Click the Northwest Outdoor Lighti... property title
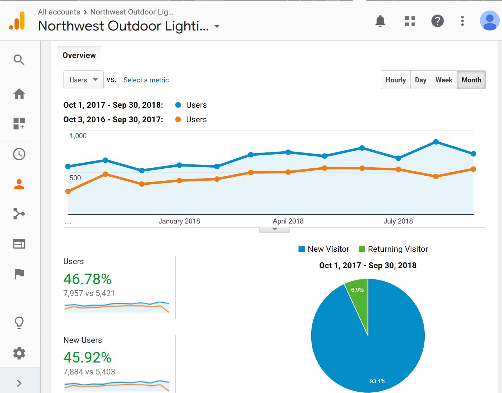Screen dimensions: 502x393 coord(124,26)
